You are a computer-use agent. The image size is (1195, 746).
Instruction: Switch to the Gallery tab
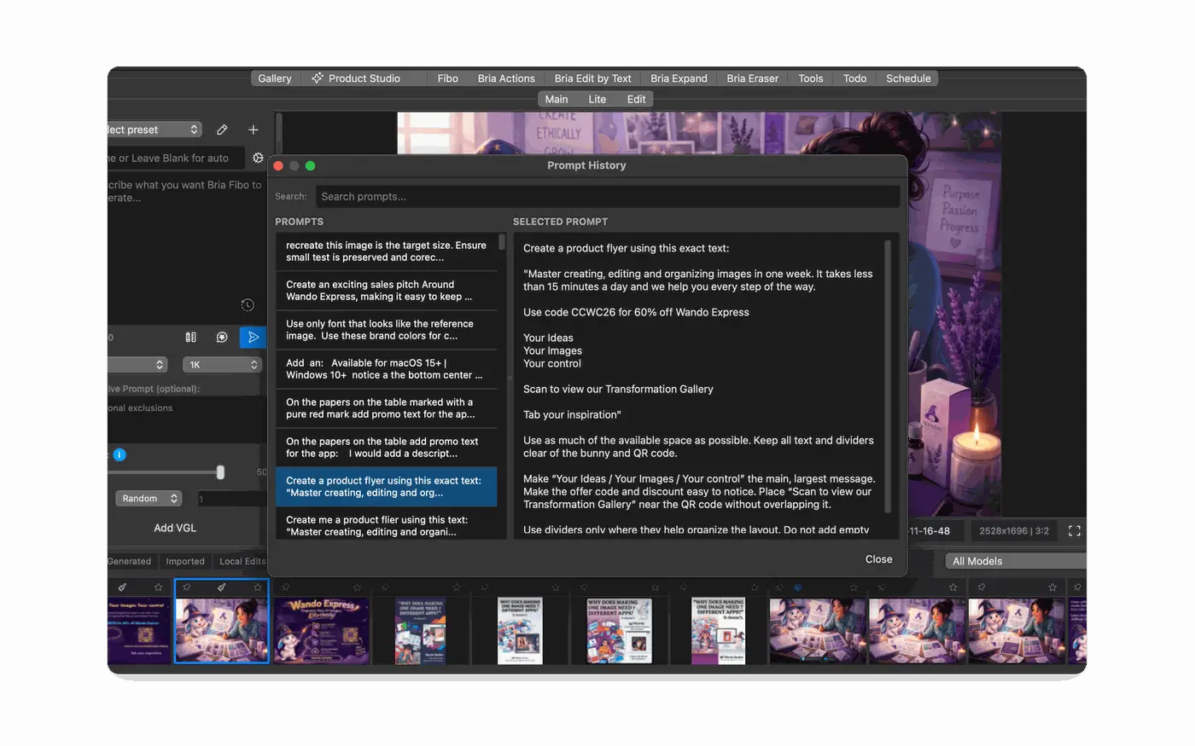point(275,78)
